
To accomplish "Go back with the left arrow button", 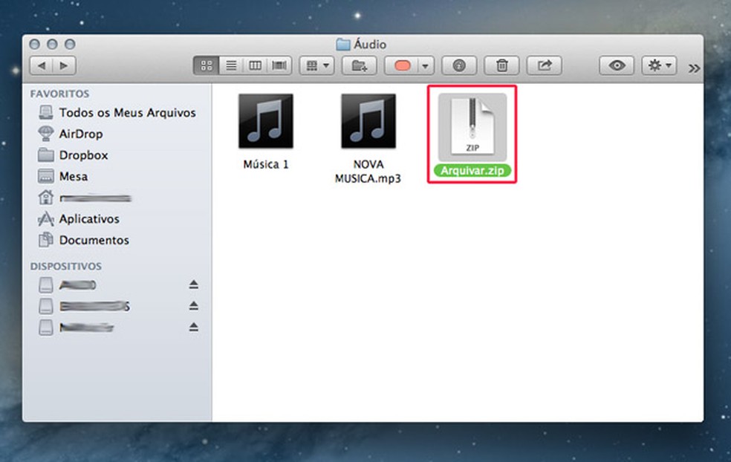I will (x=42, y=65).
